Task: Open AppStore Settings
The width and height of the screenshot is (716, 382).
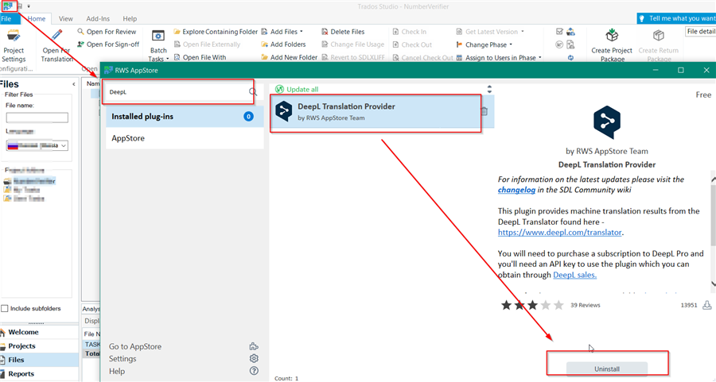Action: point(123,359)
